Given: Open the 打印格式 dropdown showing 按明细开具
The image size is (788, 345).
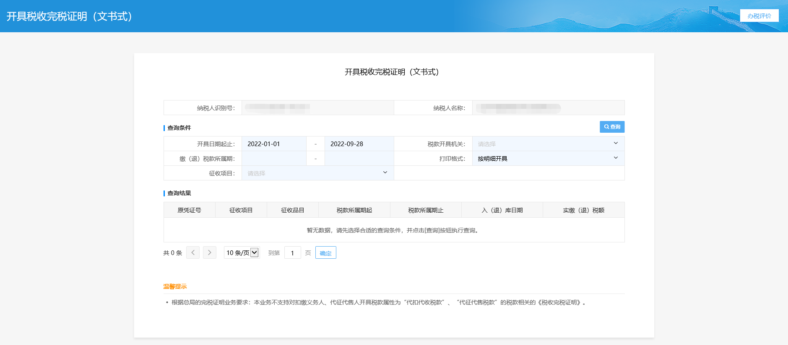Looking at the screenshot, I should click(548, 158).
